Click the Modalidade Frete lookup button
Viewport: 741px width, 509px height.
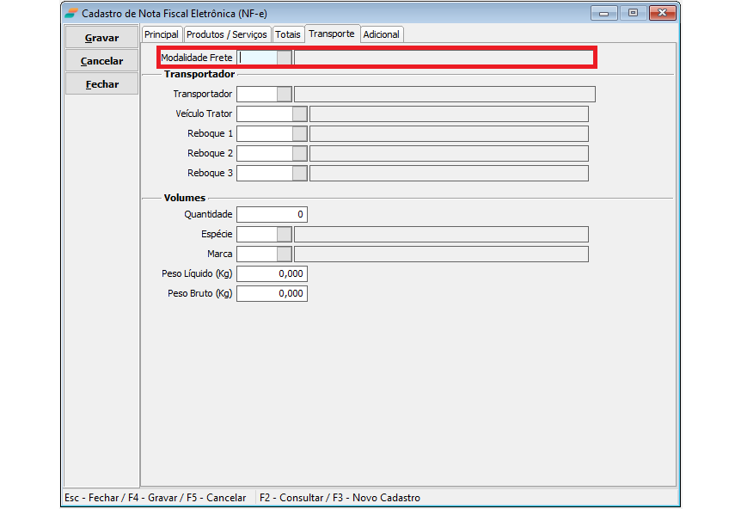[285, 58]
